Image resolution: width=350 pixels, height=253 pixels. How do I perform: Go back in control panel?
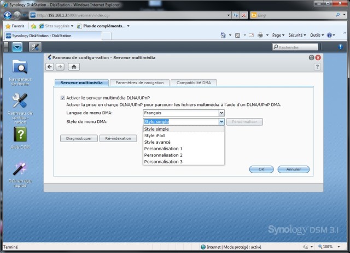pyautogui.click(x=50, y=67)
